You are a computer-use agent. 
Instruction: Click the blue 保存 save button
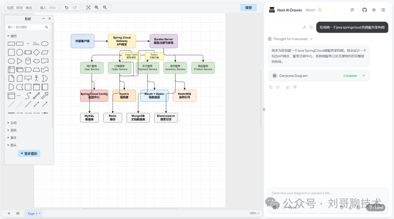248,8
